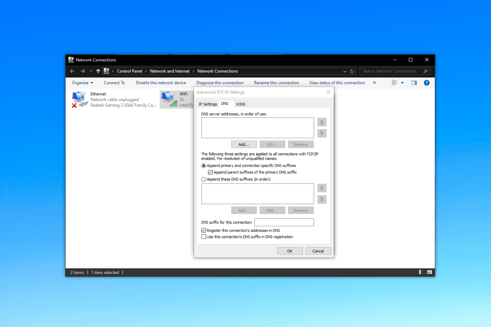Click the search magnifier icon

tap(425, 71)
